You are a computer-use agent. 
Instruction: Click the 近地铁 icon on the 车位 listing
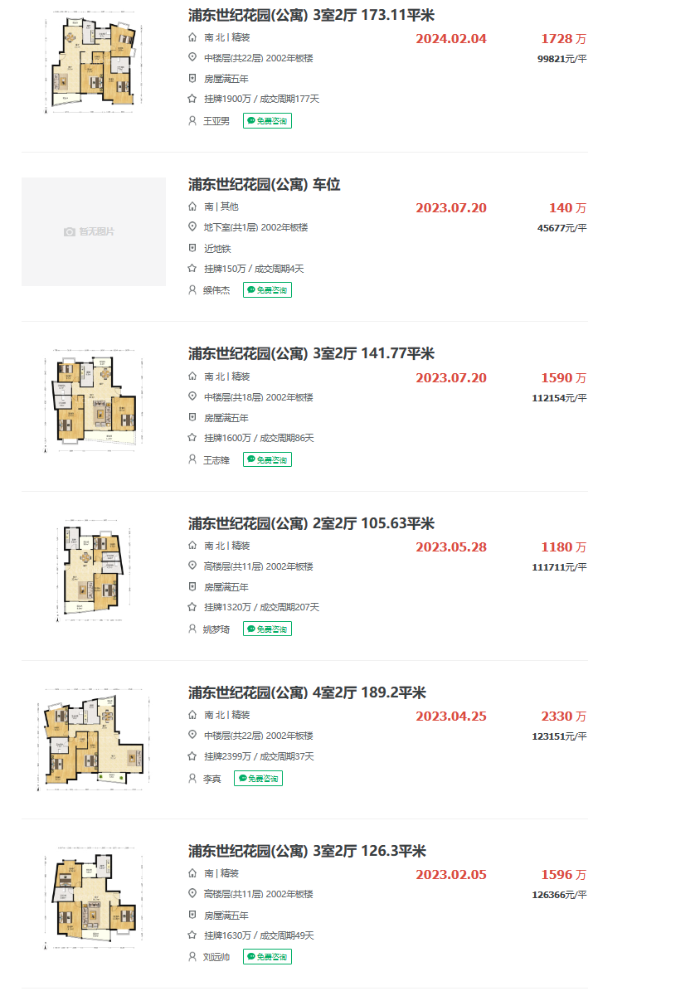point(192,248)
